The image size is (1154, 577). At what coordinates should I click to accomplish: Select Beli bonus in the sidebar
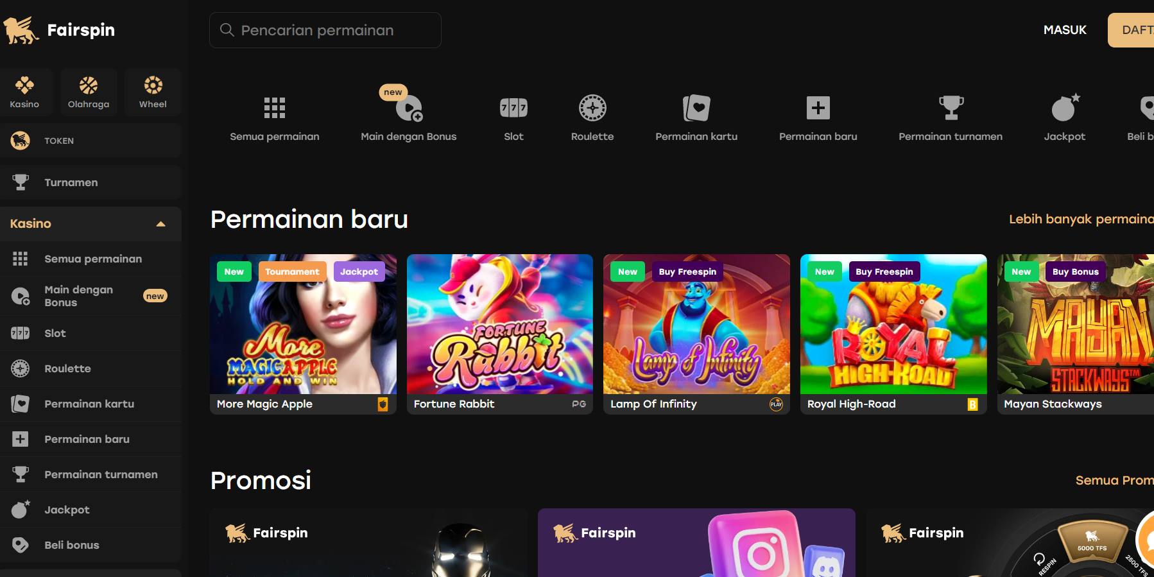coord(90,545)
